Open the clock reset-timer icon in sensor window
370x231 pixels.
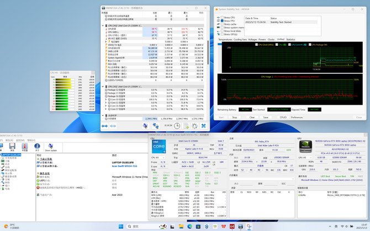point(177,126)
